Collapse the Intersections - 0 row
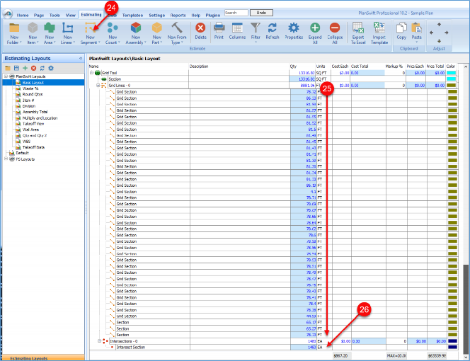 (99, 341)
